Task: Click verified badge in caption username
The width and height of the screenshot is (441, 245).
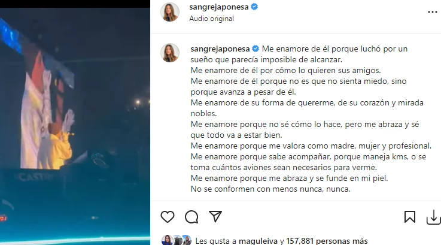Action: (256, 49)
